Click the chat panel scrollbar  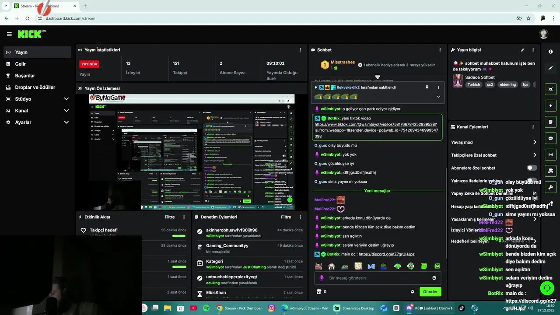(446, 212)
